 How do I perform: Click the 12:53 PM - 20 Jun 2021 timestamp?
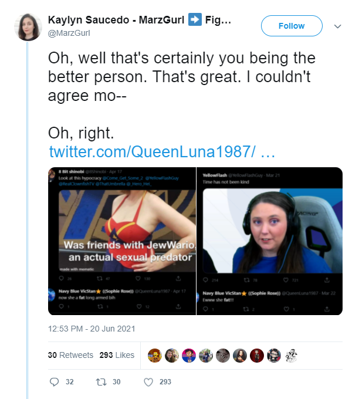92,329
